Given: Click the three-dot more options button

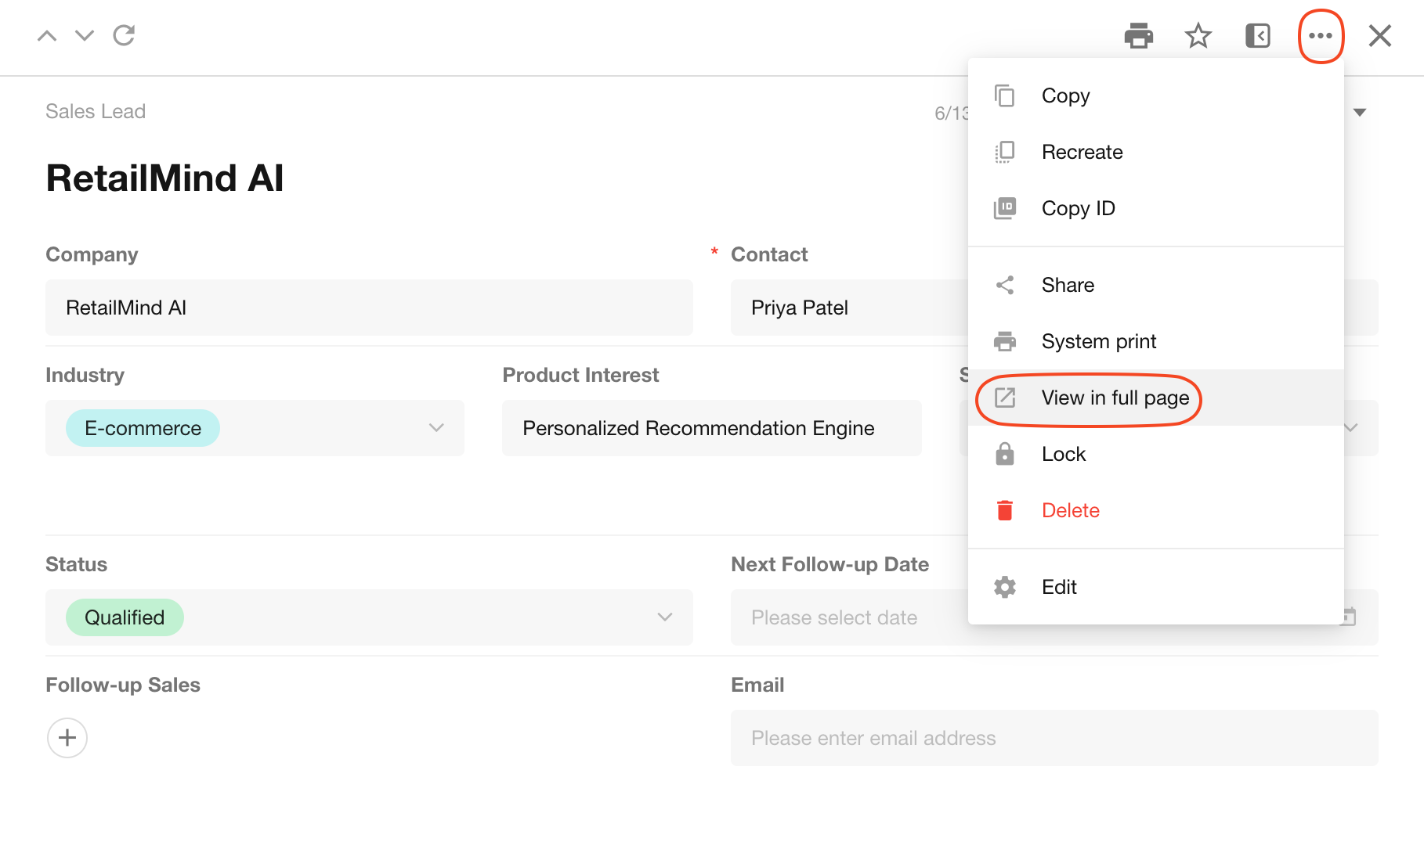Looking at the screenshot, I should pos(1321,36).
